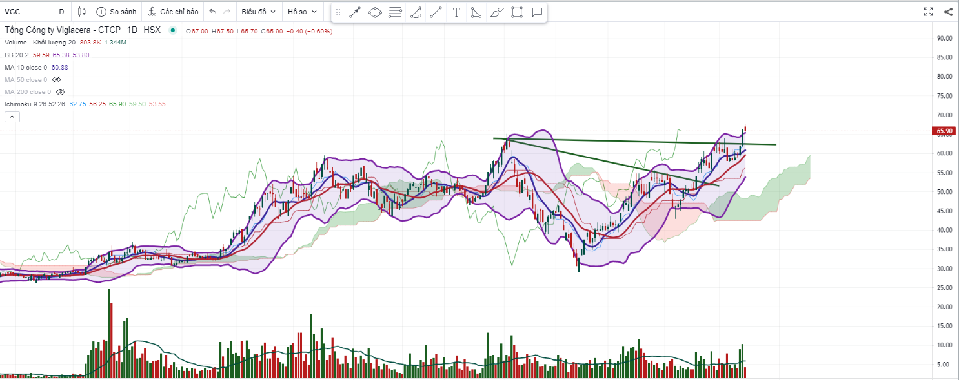
Task: Click the So sánh compare button
Action: click(x=116, y=12)
